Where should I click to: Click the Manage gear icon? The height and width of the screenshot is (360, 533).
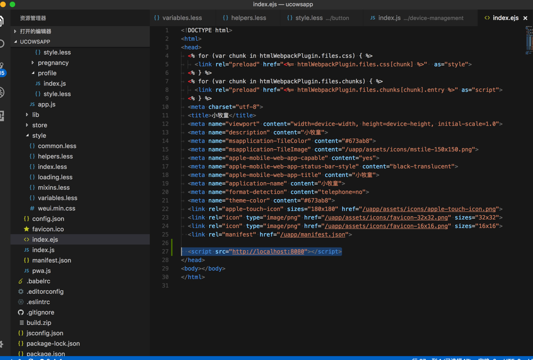[x=2, y=344]
